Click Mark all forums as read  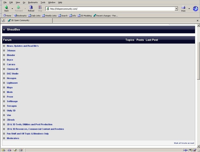pos(184,143)
